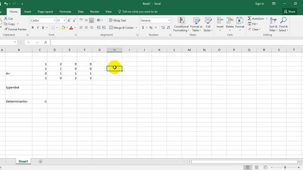Click the Orientation text rotate icon
Viewport: 303px width, 170px height.
pyautogui.click(x=99, y=20)
